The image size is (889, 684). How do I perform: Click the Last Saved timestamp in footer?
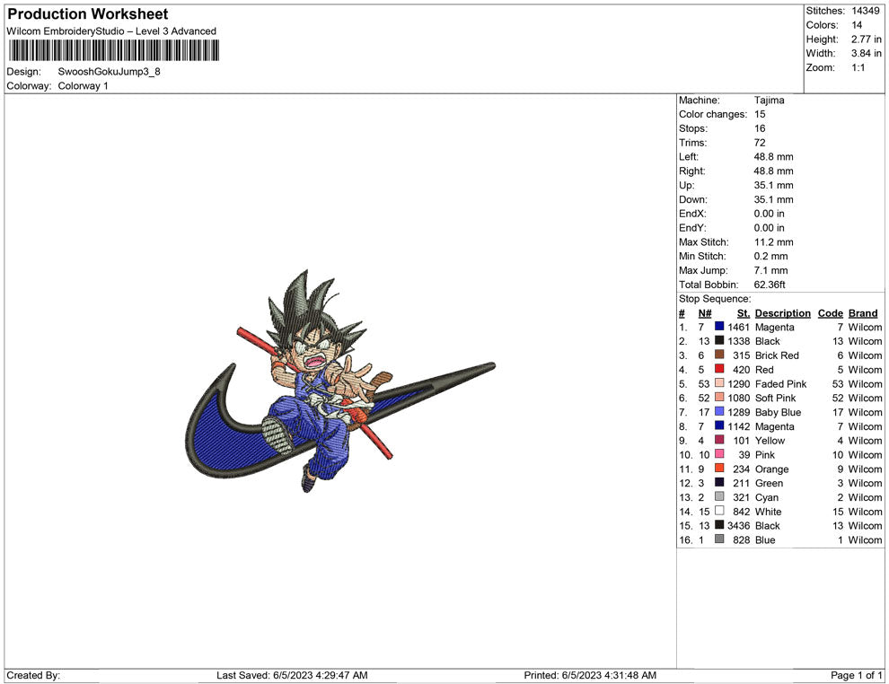pos(292,675)
